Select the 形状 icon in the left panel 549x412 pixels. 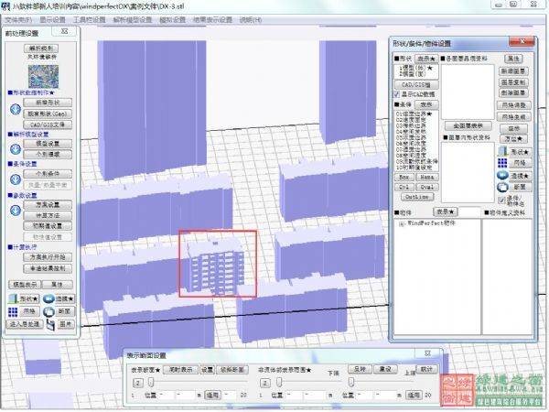click(12, 298)
